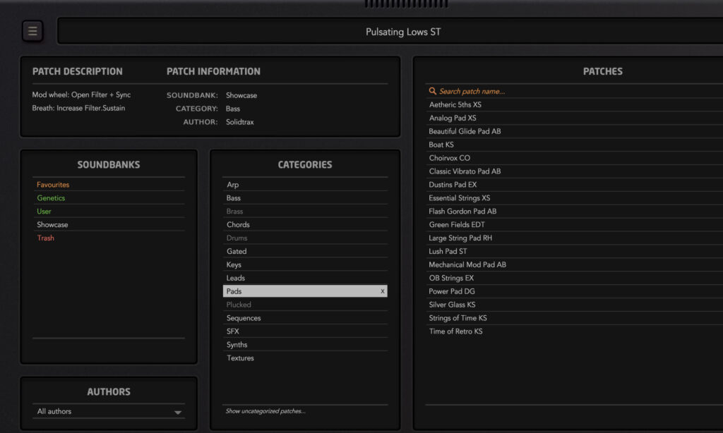Filter patches by Bass category

coord(233,198)
